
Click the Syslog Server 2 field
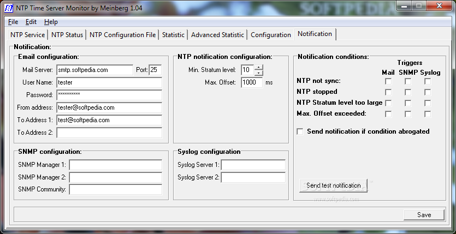click(253, 177)
